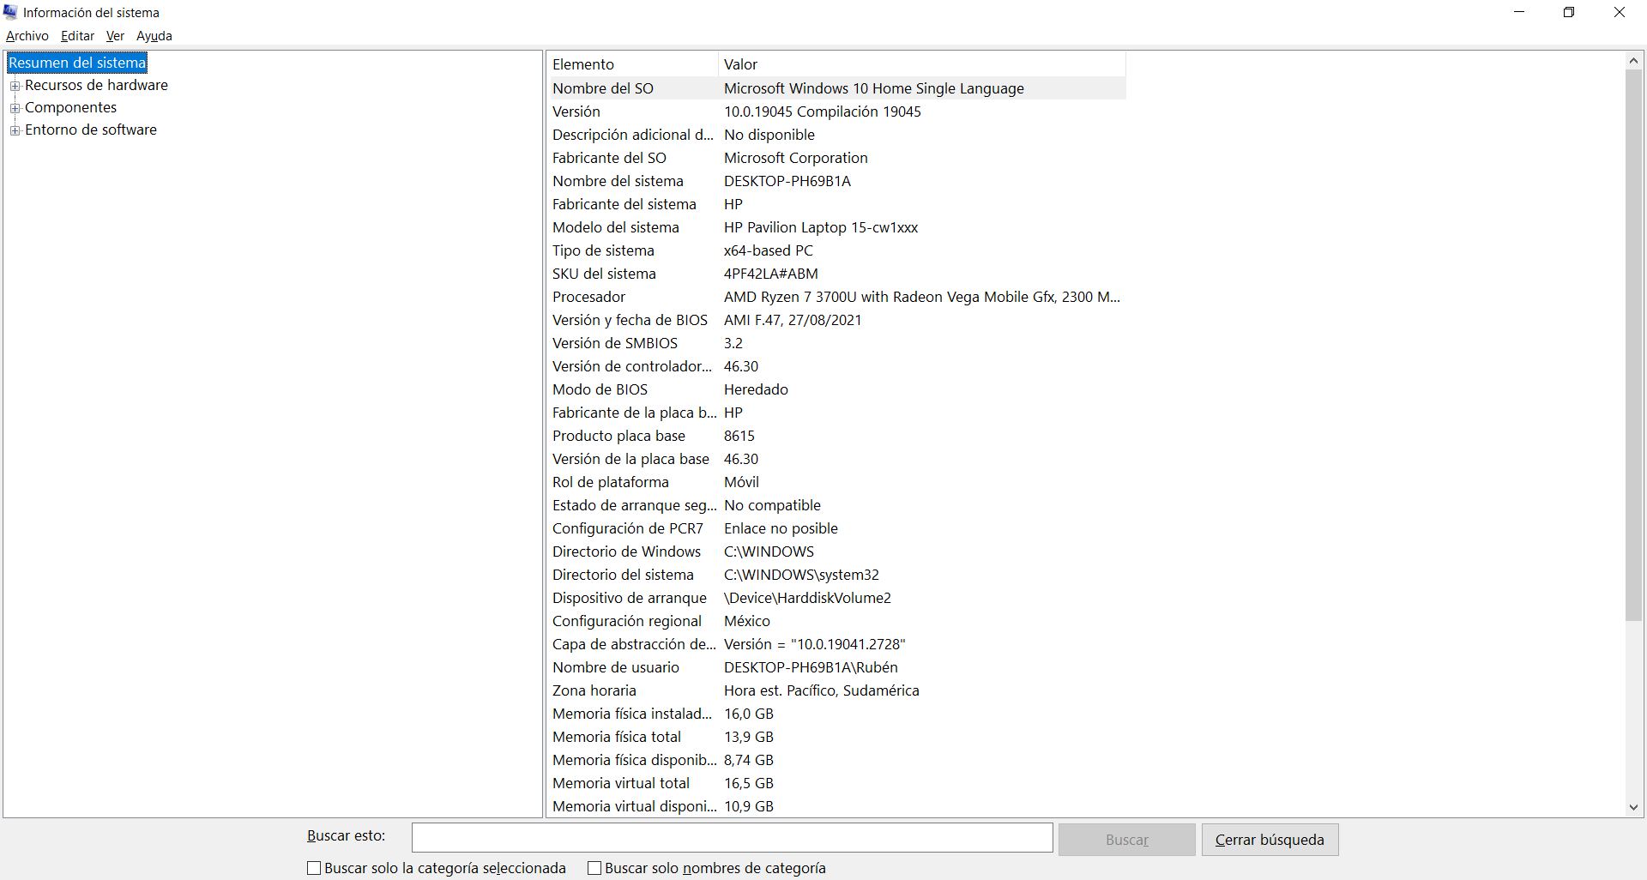Select the Memoria virtual total row
Image resolution: width=1647 pixels, height=880 pixels.
(837, 783)
